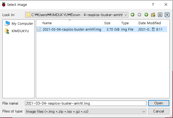Click the 3.70 GiB size cell
This screenshot has width=173, height=118.
pos(113,29)
